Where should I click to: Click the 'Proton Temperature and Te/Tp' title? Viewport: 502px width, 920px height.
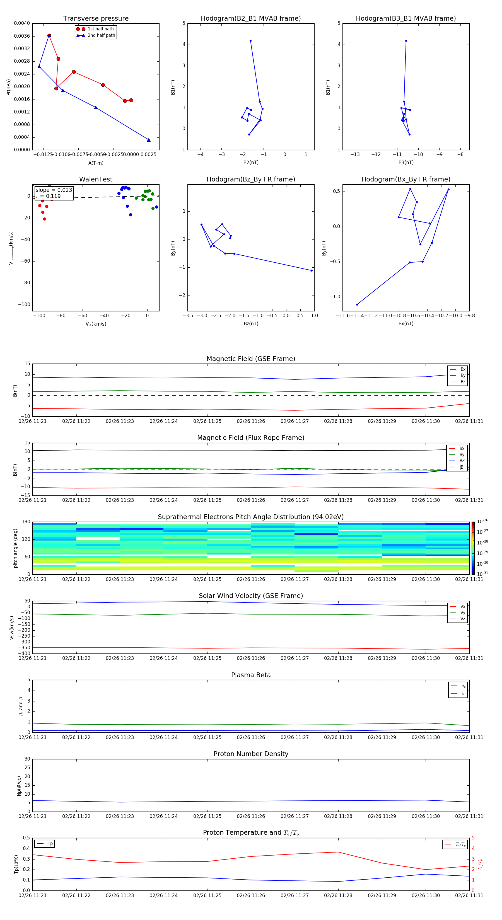[x=251, y=833]
